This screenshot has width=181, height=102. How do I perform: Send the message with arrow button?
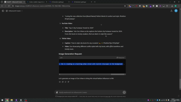click(x=124, y=92)
